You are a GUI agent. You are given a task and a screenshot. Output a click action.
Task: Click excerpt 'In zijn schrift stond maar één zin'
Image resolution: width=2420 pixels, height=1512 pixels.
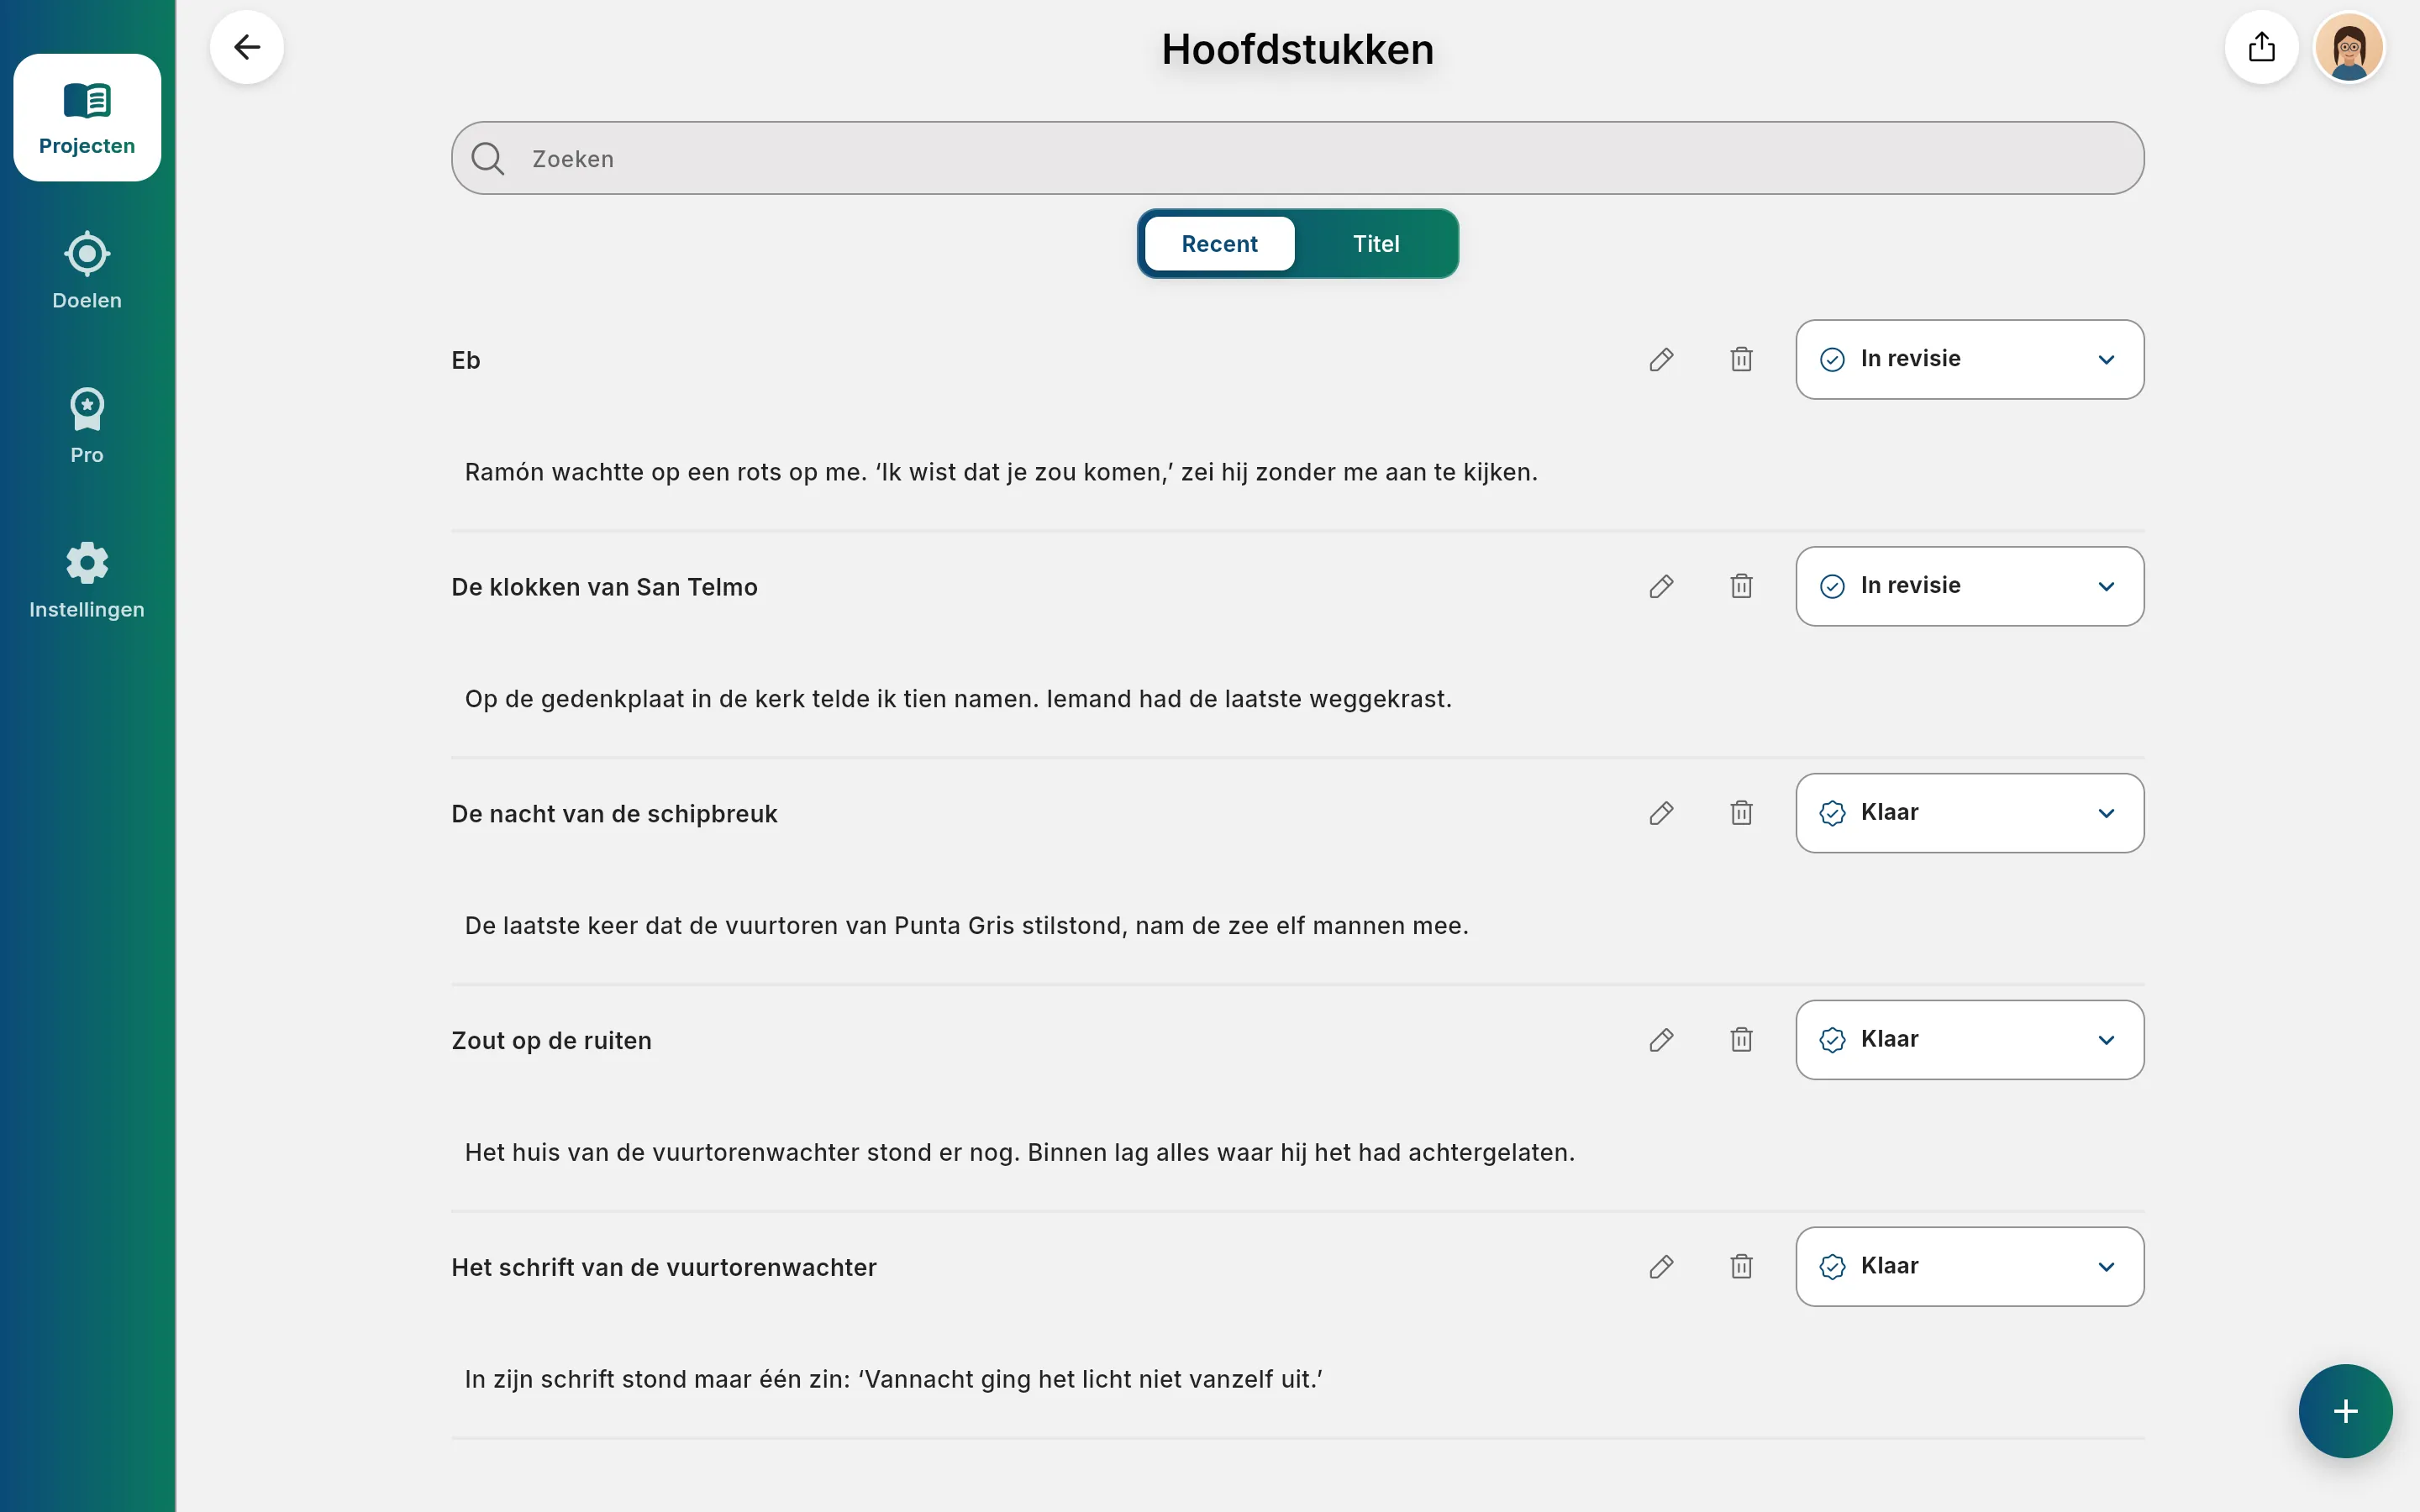(894, 1380)
